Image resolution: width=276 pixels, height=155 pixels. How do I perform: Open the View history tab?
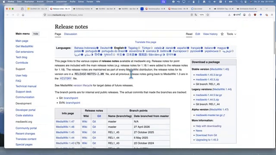[210, 34]
